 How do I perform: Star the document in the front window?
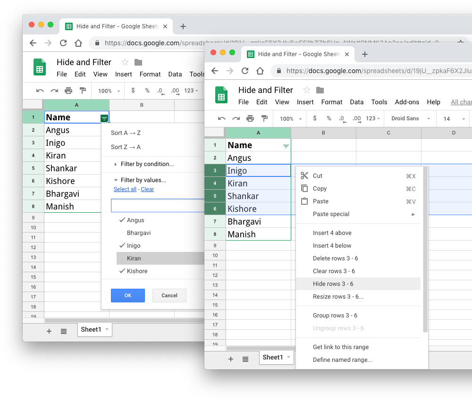(x=306, y=90)
